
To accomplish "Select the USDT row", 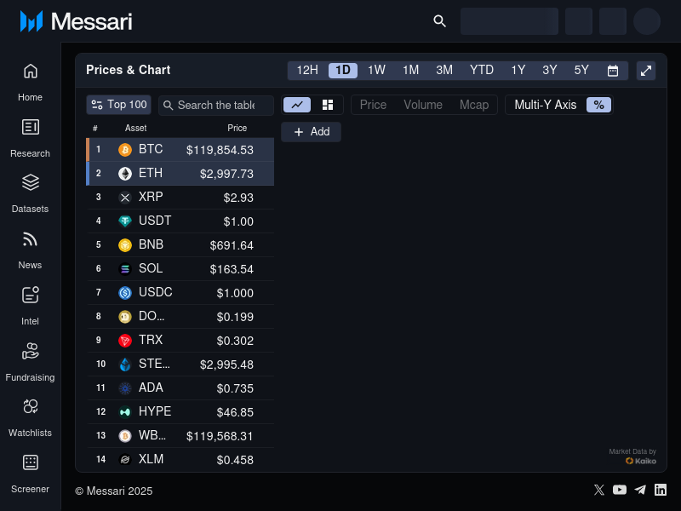I will (x=180, y=221).
